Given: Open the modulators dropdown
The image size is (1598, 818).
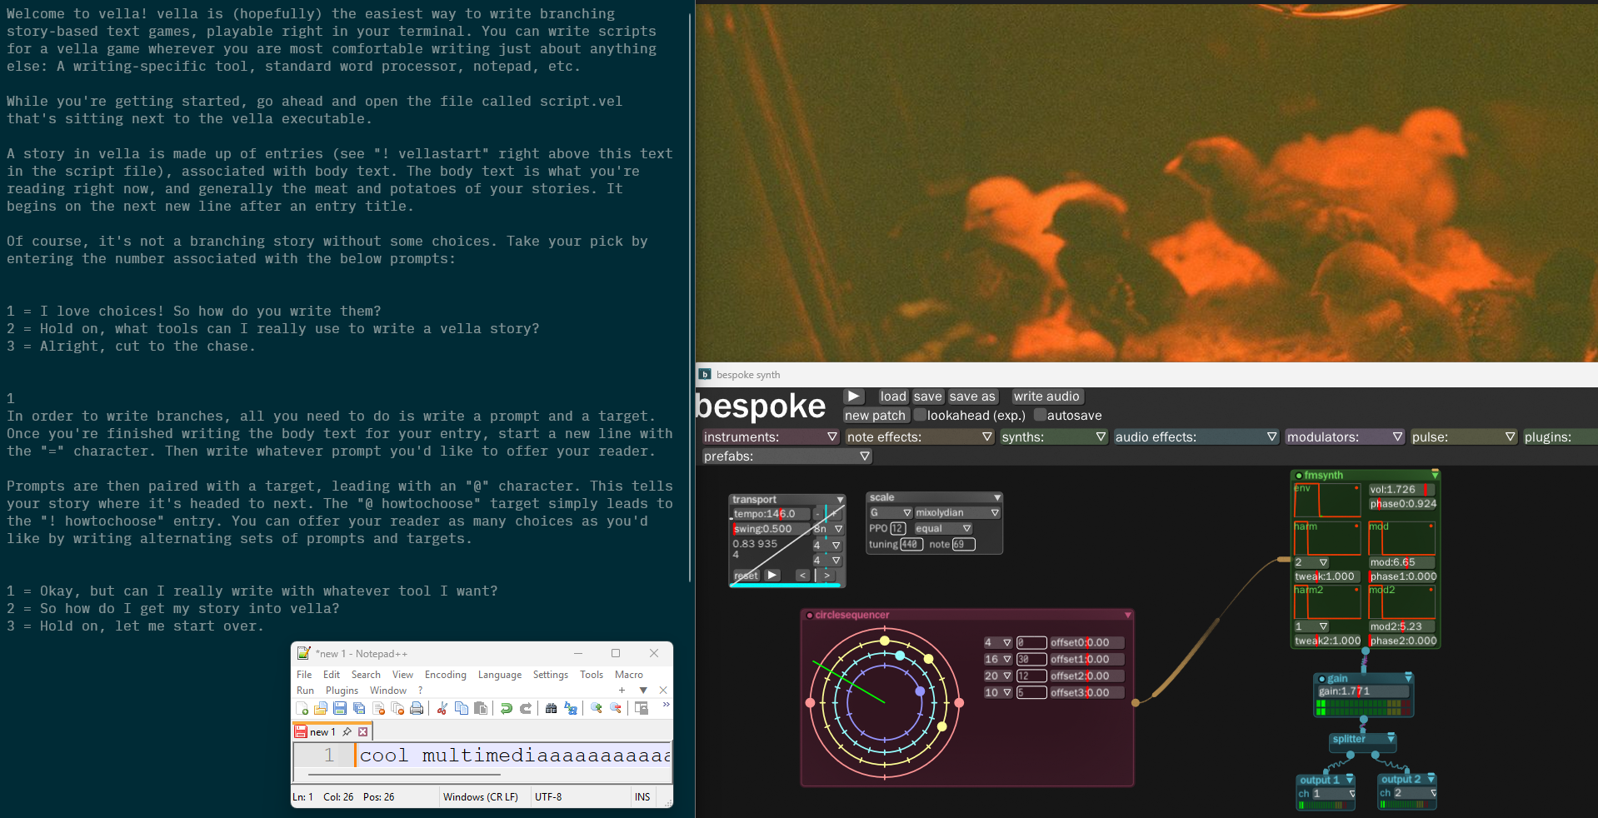Looking at the screenshot, I should click(1345, 437).
